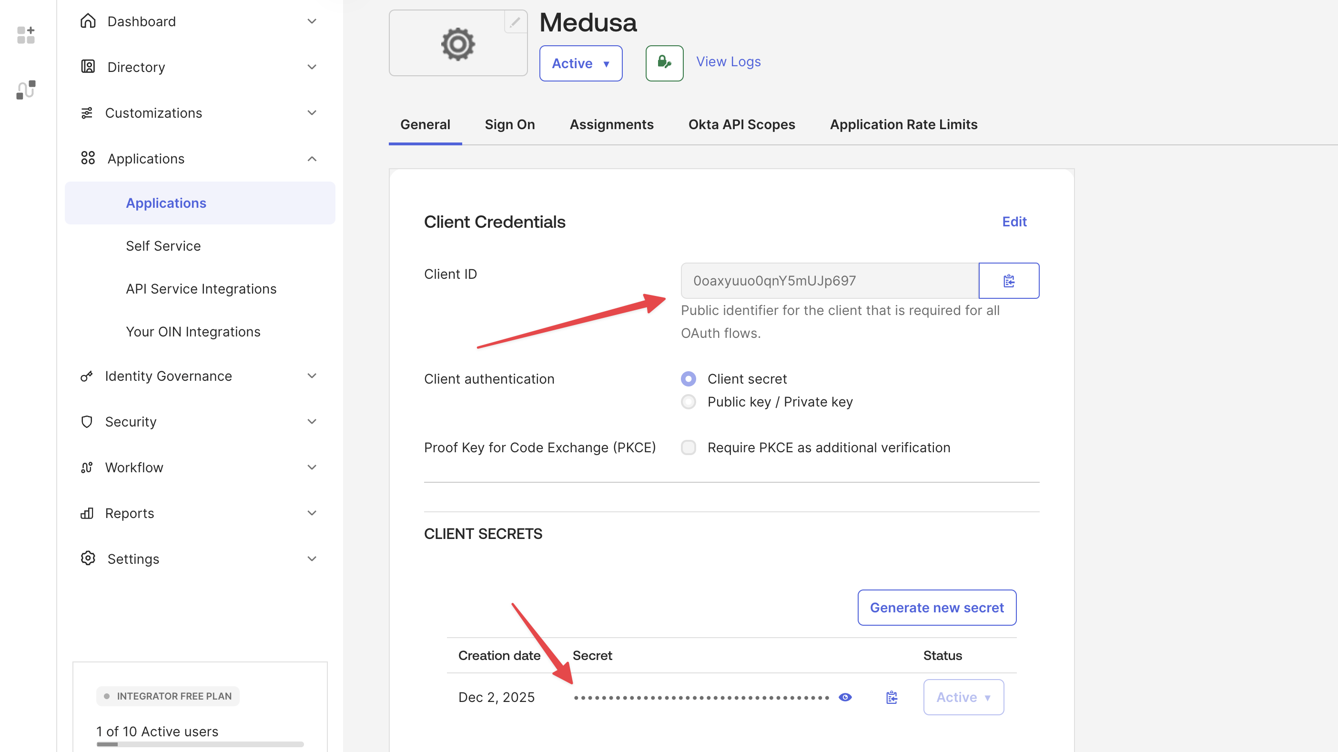Image resolution: width=1338 pixels, height=752 pixels.
Task: Open the Sign On tab
Action: point(509,124)
